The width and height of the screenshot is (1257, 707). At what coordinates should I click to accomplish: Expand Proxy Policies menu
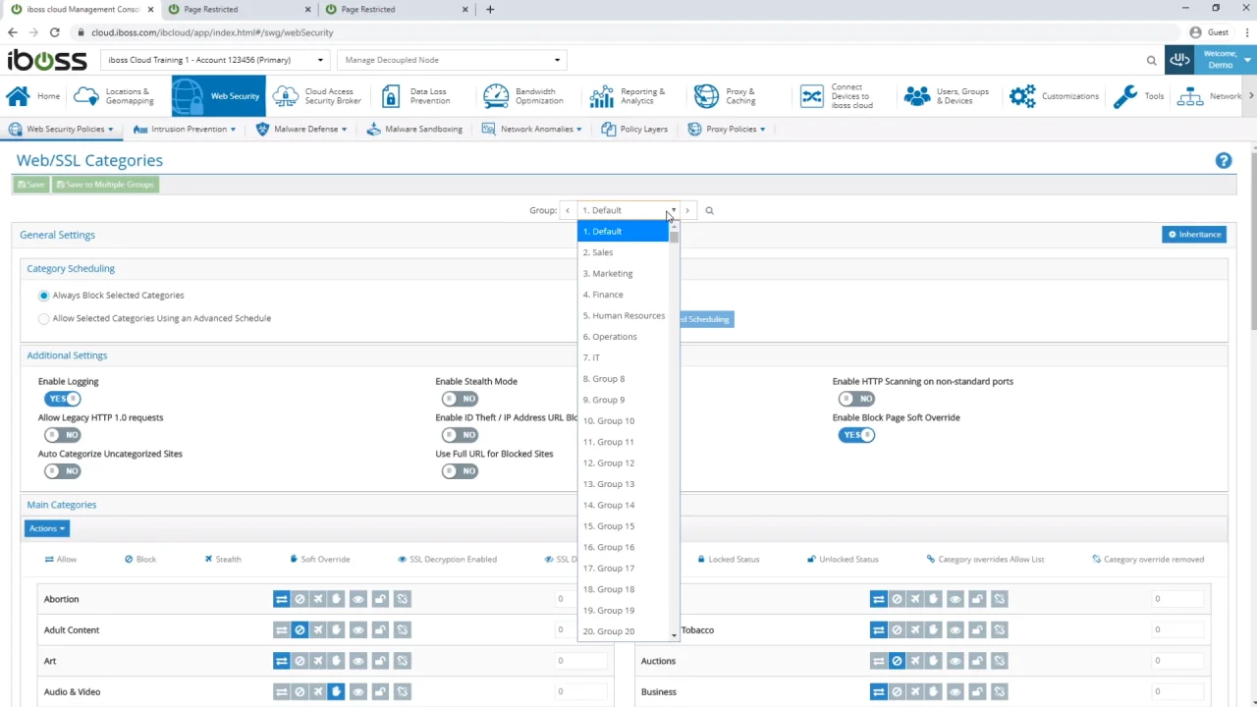727,129
